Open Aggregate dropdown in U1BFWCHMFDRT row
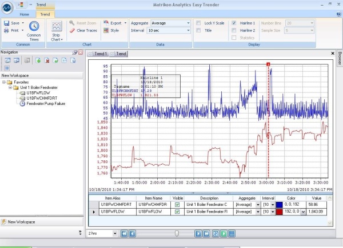This screenshot has width=343, height=248. point(258,205)
